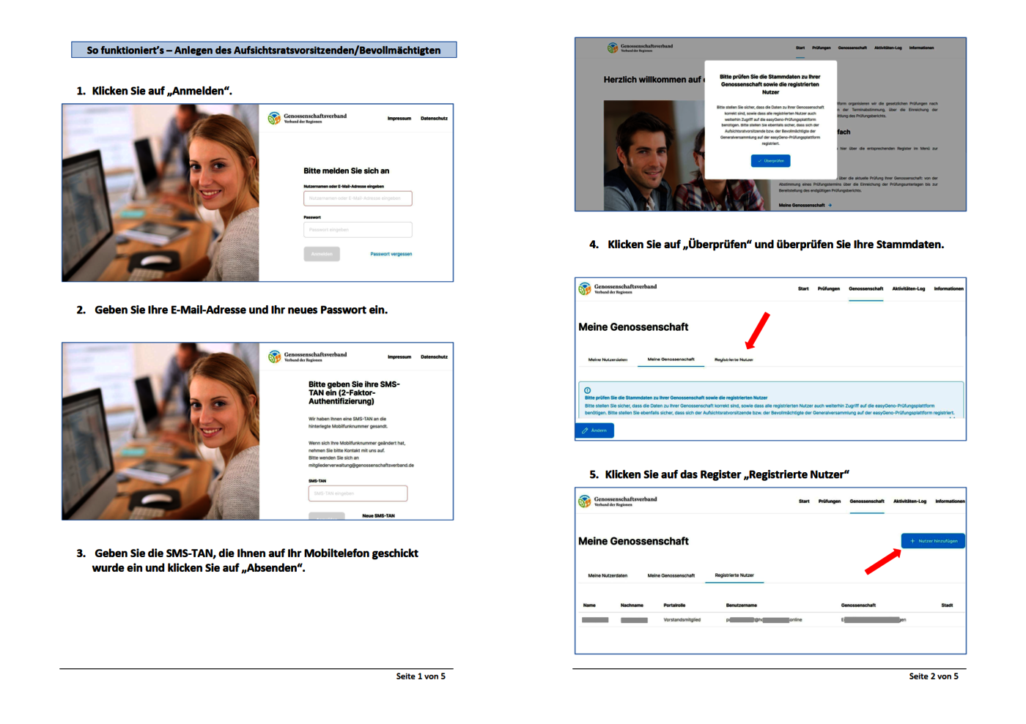The image size is (1026, 724).
Task: Focus the SMS-TAN input field
Action: pos(358,493)
